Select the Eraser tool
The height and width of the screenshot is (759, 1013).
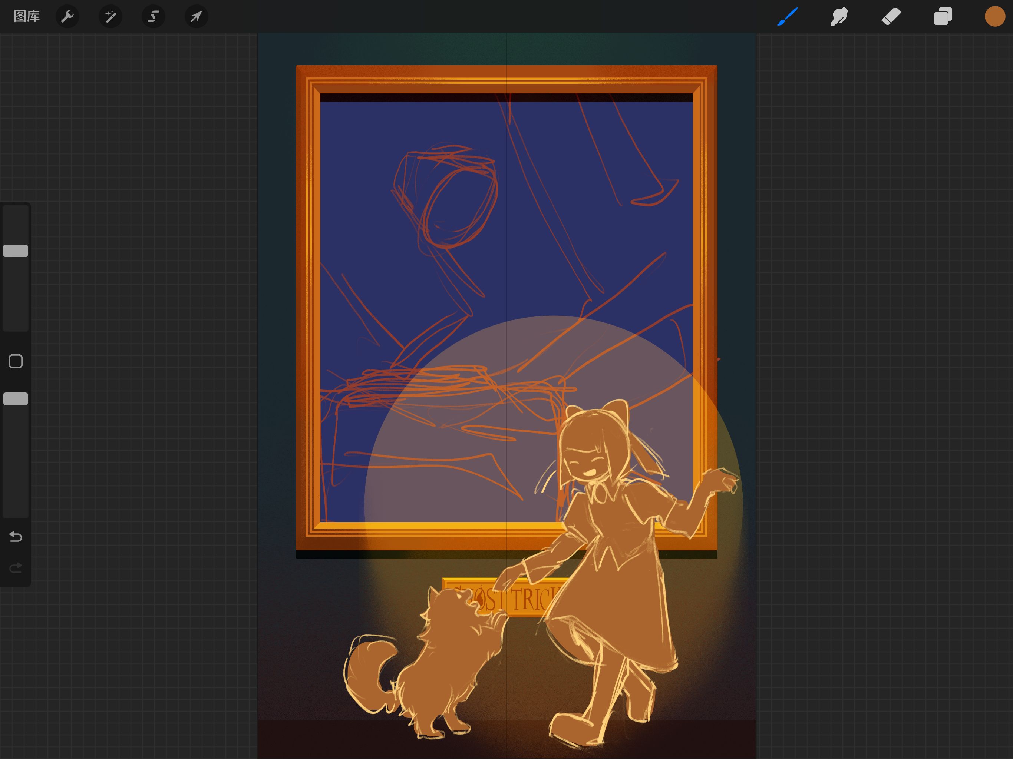click(891, 17)
